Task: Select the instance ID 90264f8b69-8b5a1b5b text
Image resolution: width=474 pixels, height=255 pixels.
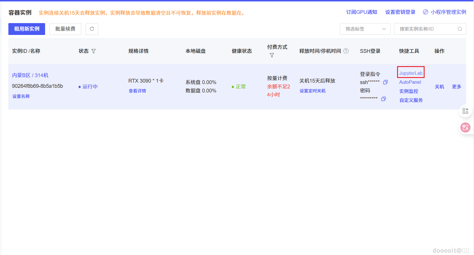Action: coord(38,86)
